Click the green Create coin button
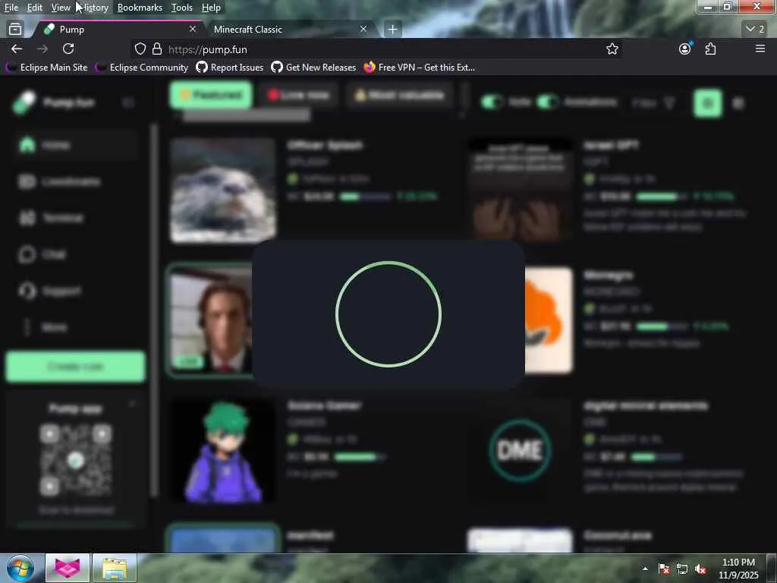Screen dimensions: 777x583 (x=76, y=367)
